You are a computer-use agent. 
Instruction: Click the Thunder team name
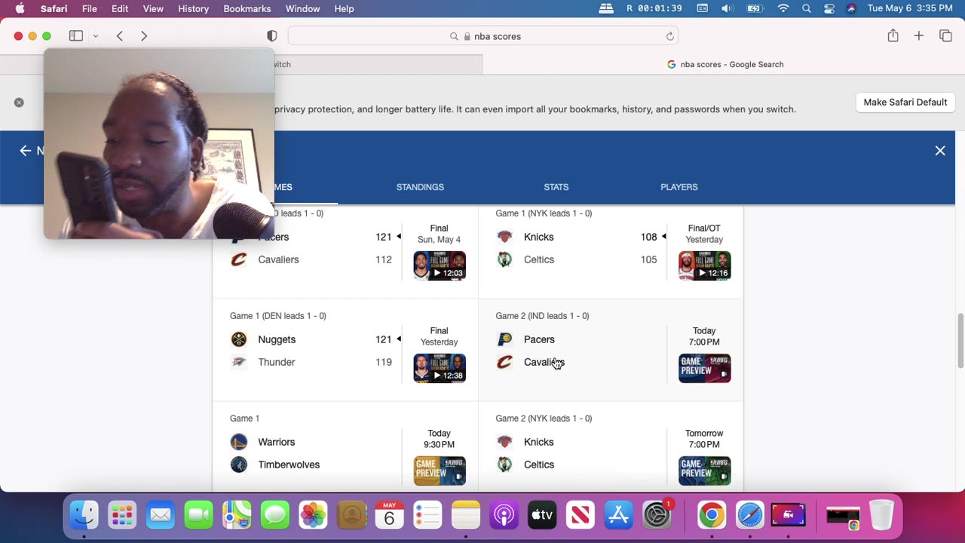277,362
